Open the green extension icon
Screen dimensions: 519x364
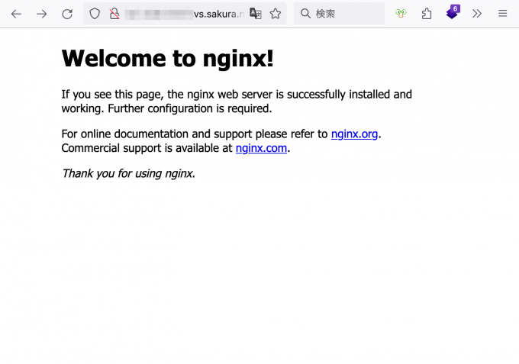pos(401,14)
